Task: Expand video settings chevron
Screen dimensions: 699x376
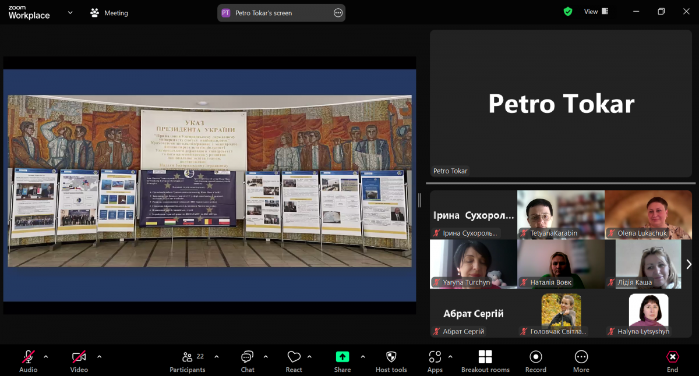Action: coord(99,357)
